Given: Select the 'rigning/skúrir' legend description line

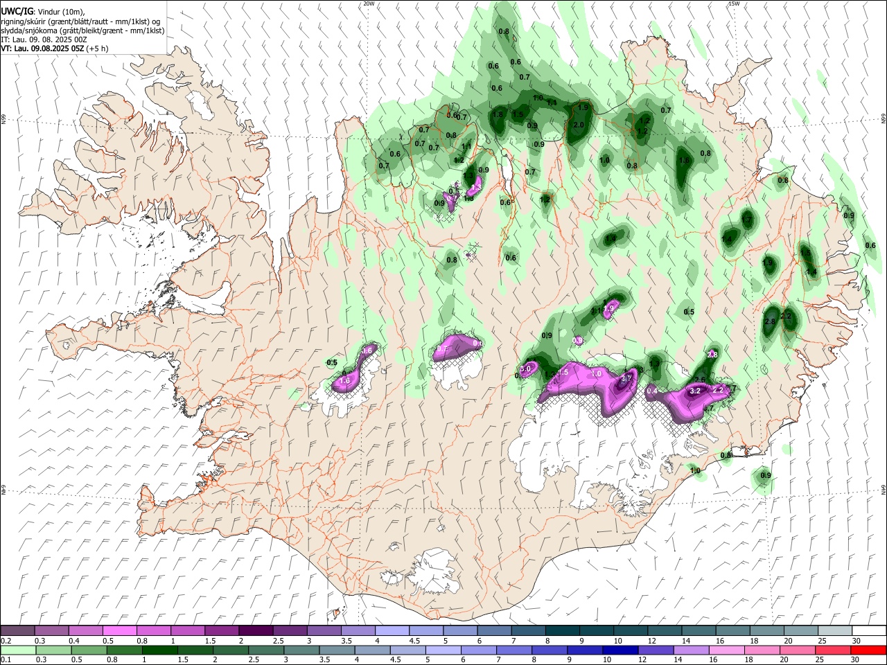Looking at the screenshot, I should (81, 21).
